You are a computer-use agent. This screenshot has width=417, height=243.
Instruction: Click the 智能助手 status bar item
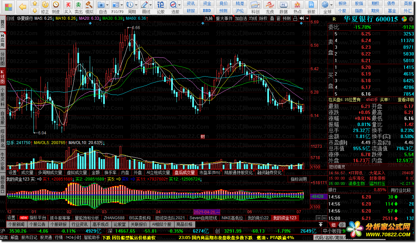pos(92,238)
